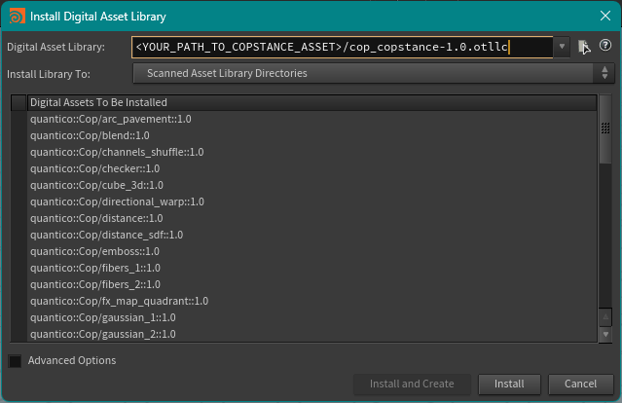Click the help question mark icon

tap(604, 46)
